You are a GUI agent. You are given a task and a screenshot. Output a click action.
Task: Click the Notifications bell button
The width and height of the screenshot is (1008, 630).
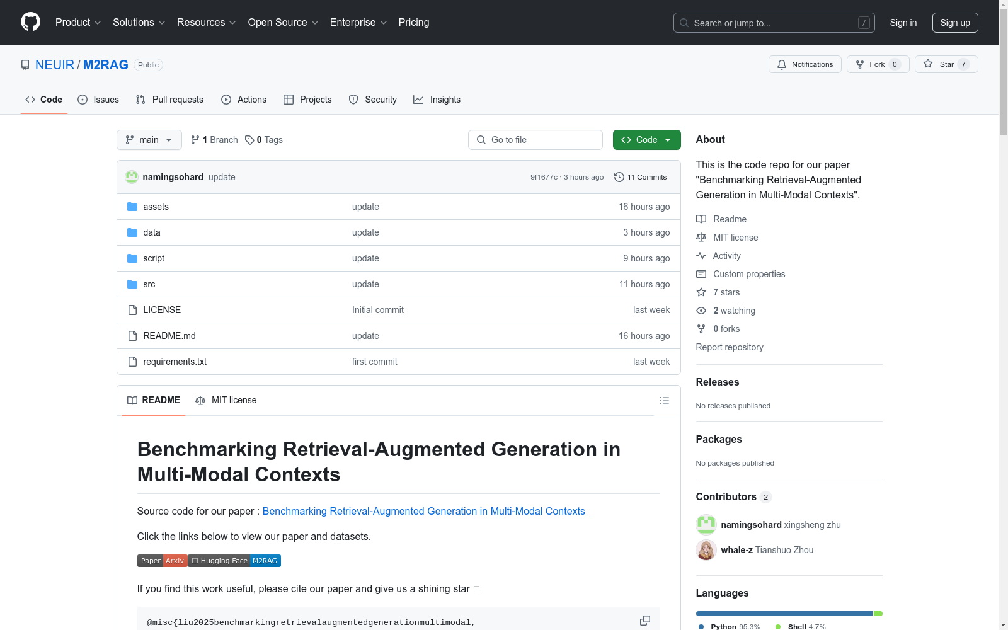(805, 64)
